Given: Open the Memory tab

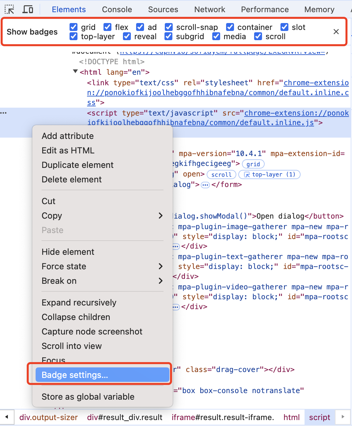Looking at the screenshot, I should pyautogui.click(x=319, y=10).
